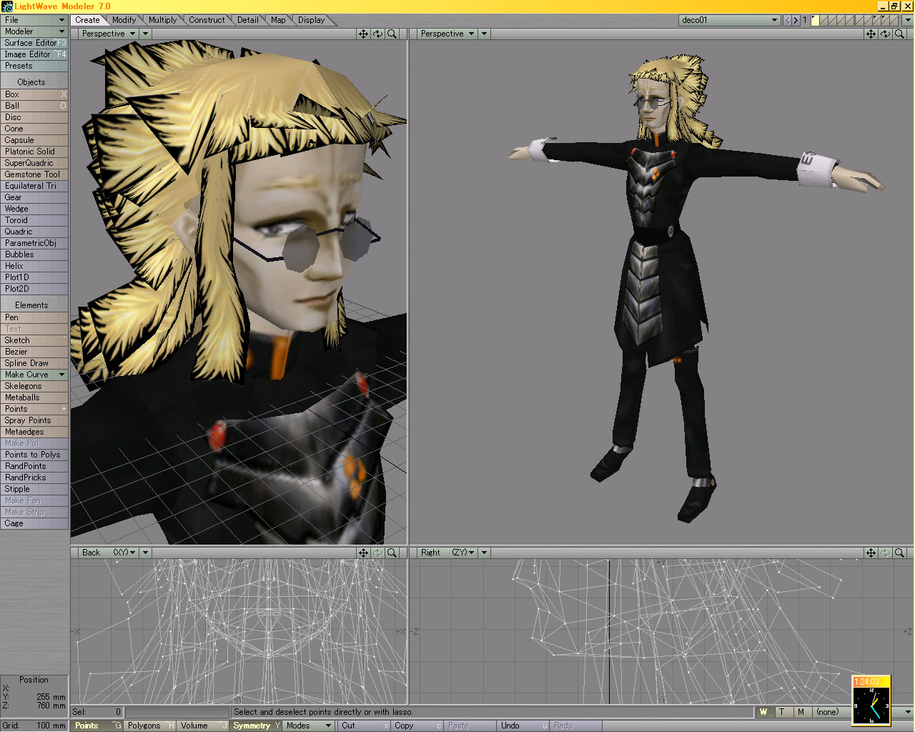
Task: Click rotate icon of top-right Perspective viewport
Action: tap(885, 34)
